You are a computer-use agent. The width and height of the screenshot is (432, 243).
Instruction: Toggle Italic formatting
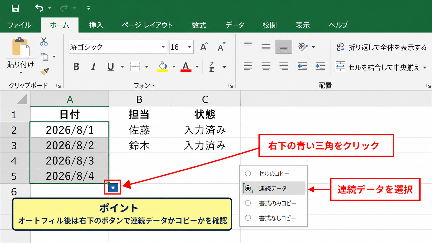(x=94, y=67)
